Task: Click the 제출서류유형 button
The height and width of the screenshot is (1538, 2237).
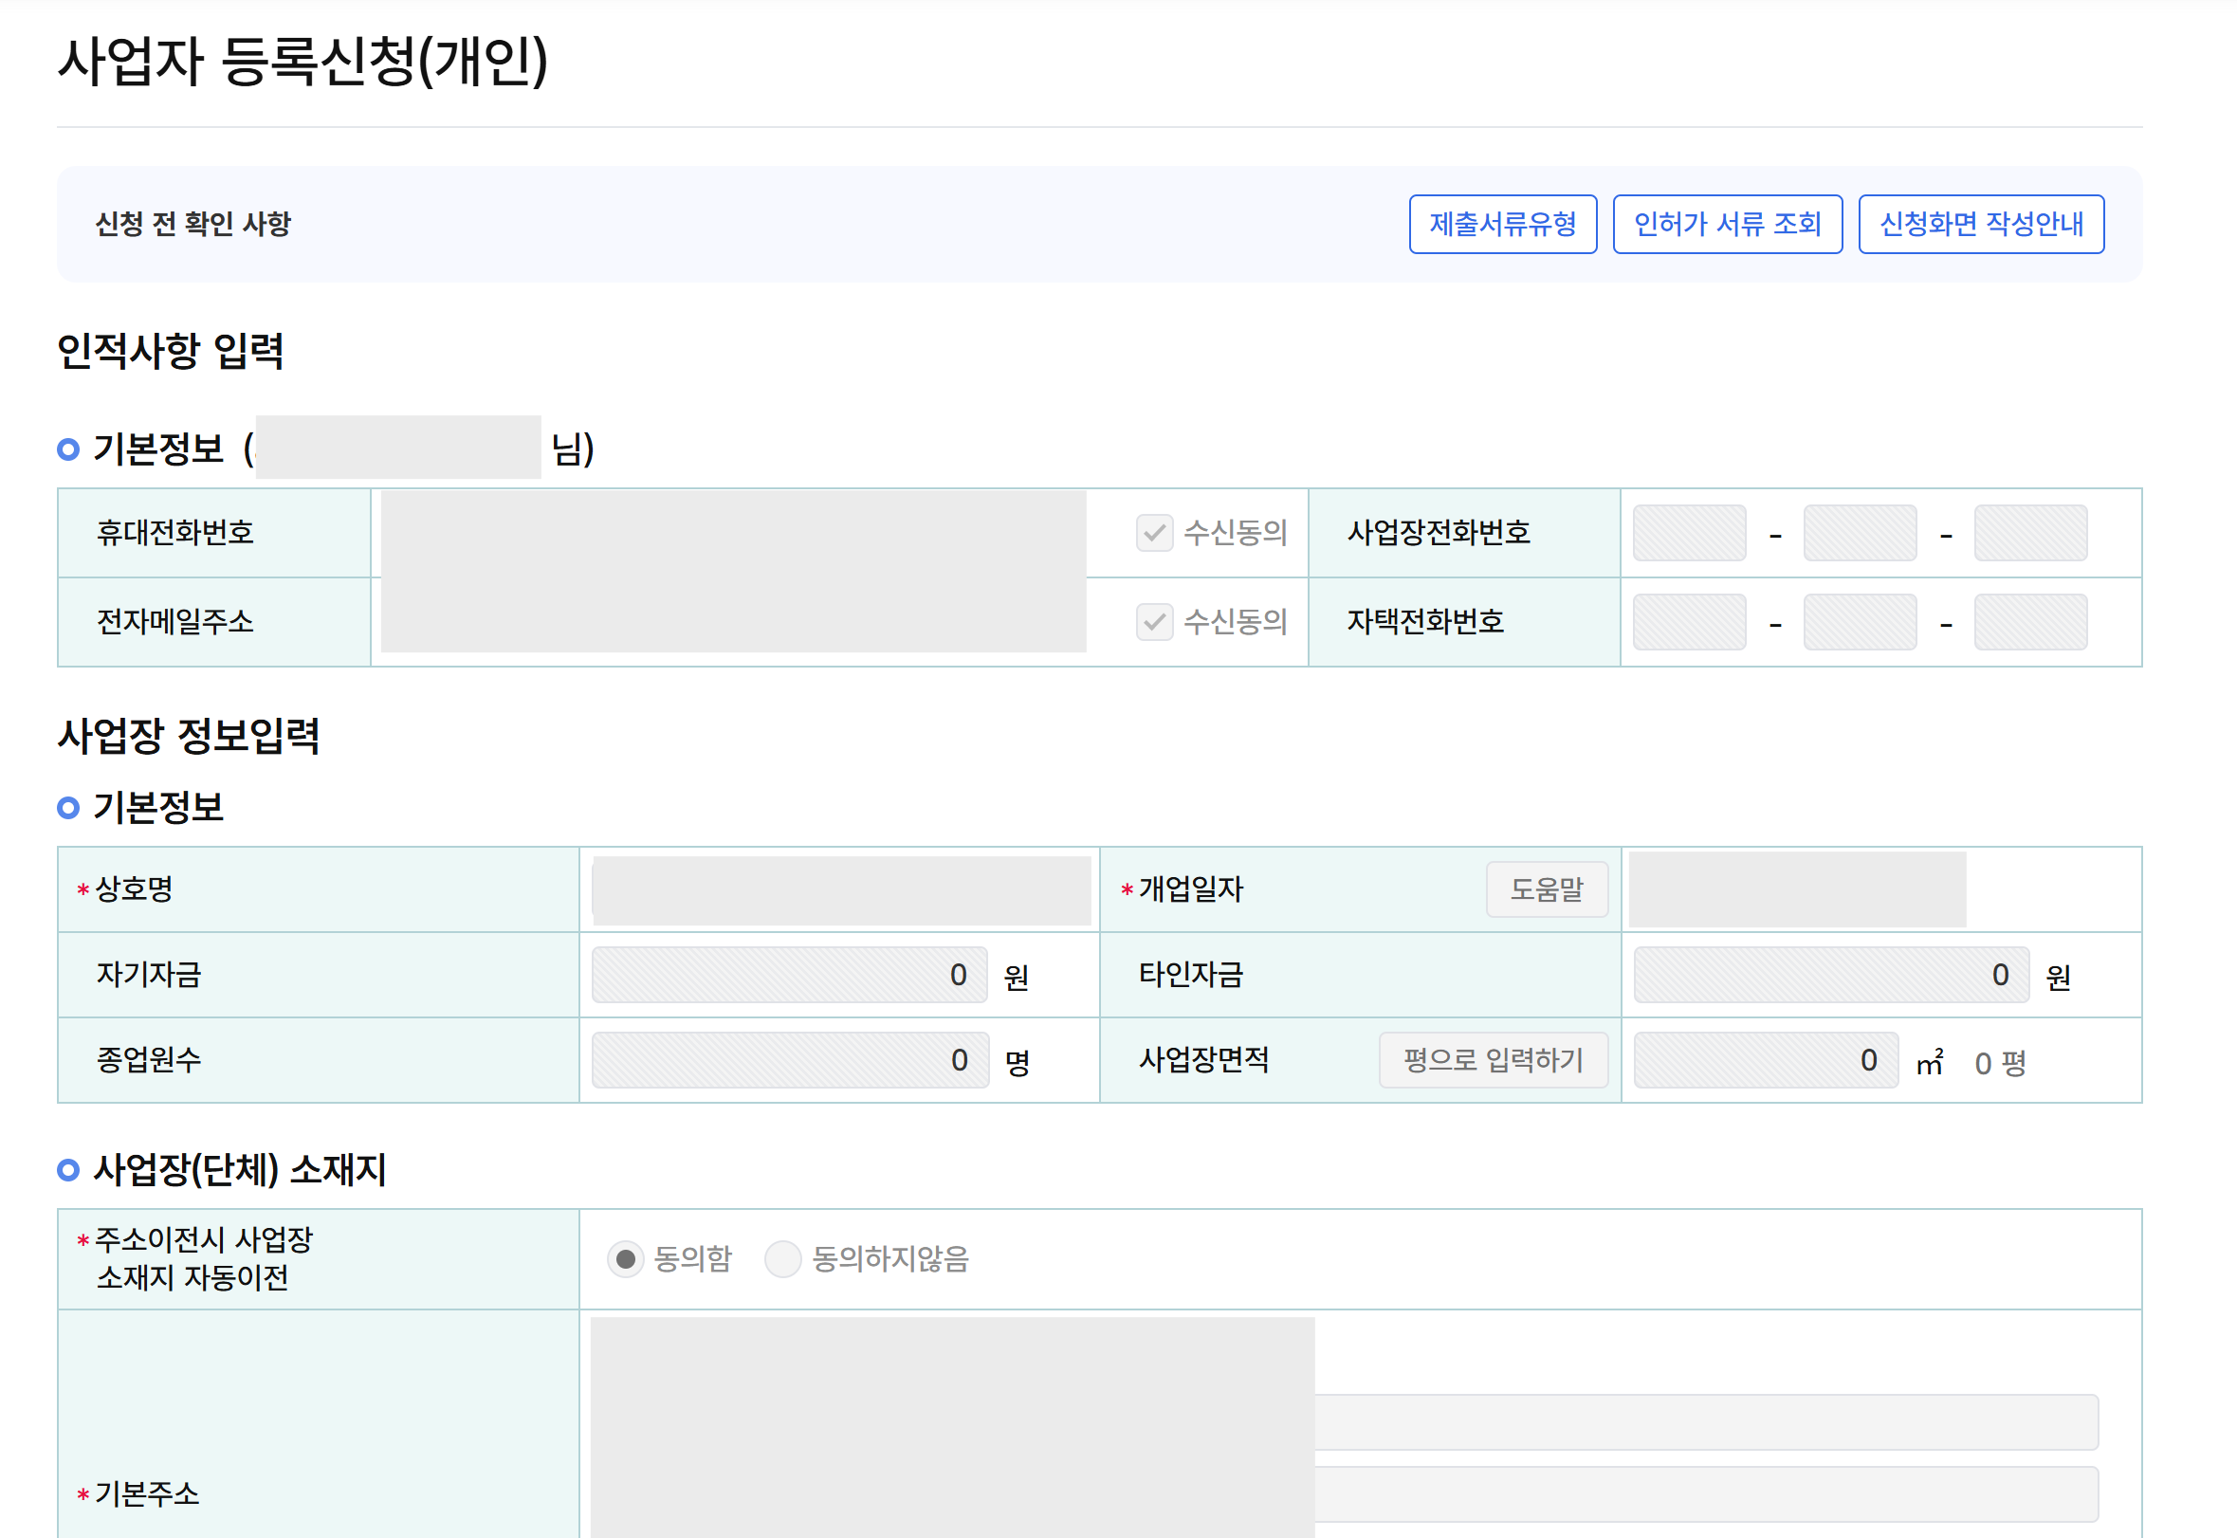Action: tap(1502, 225)
